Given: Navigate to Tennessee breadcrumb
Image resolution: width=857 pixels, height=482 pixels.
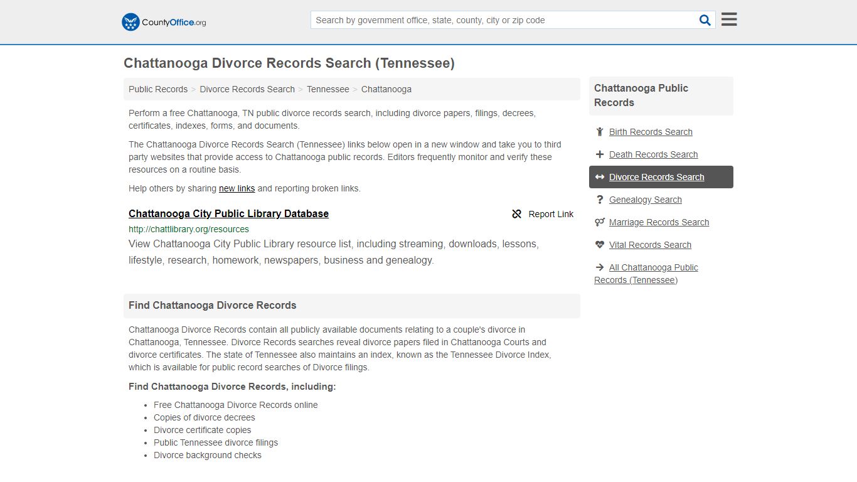Looking at the screenshot, I should [x=328, y=89].
